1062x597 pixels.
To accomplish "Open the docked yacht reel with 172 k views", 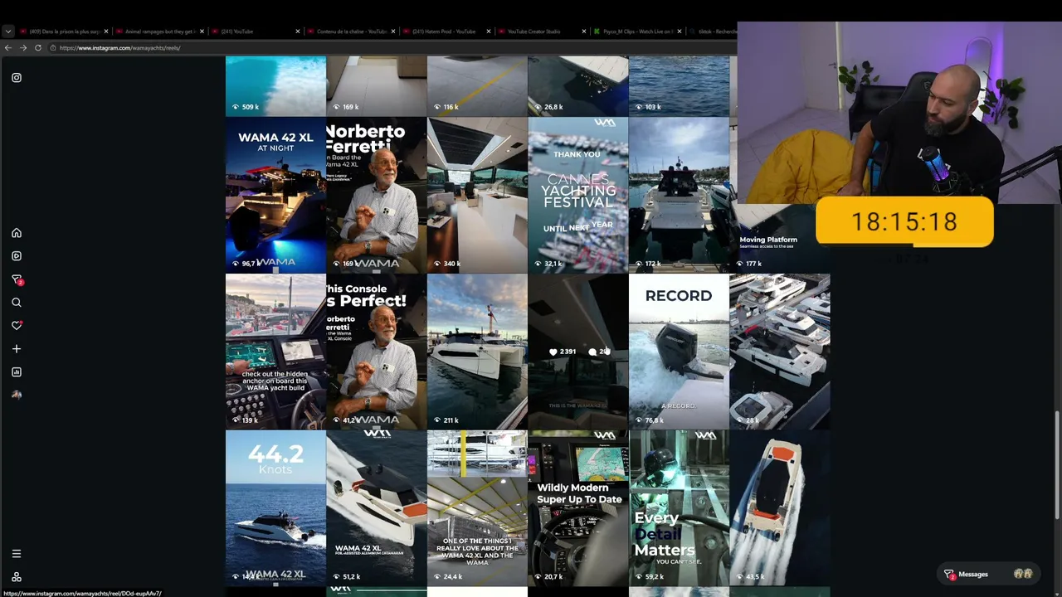I will tap(679, 195).
